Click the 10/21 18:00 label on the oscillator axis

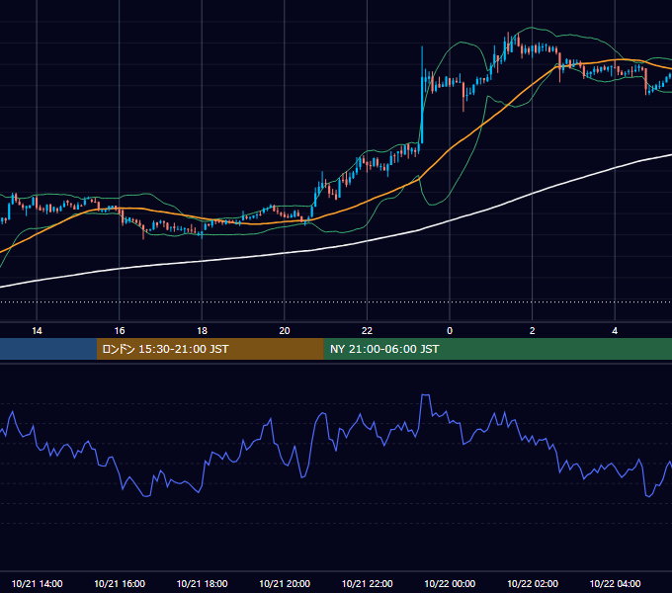coord(202,583)
